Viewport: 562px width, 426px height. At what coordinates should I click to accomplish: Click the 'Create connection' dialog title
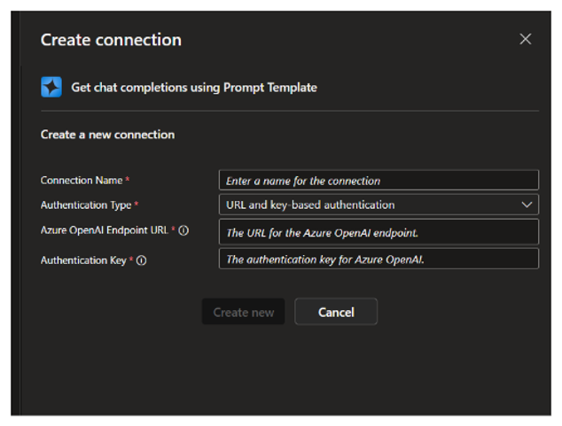(x=111, y=40)
